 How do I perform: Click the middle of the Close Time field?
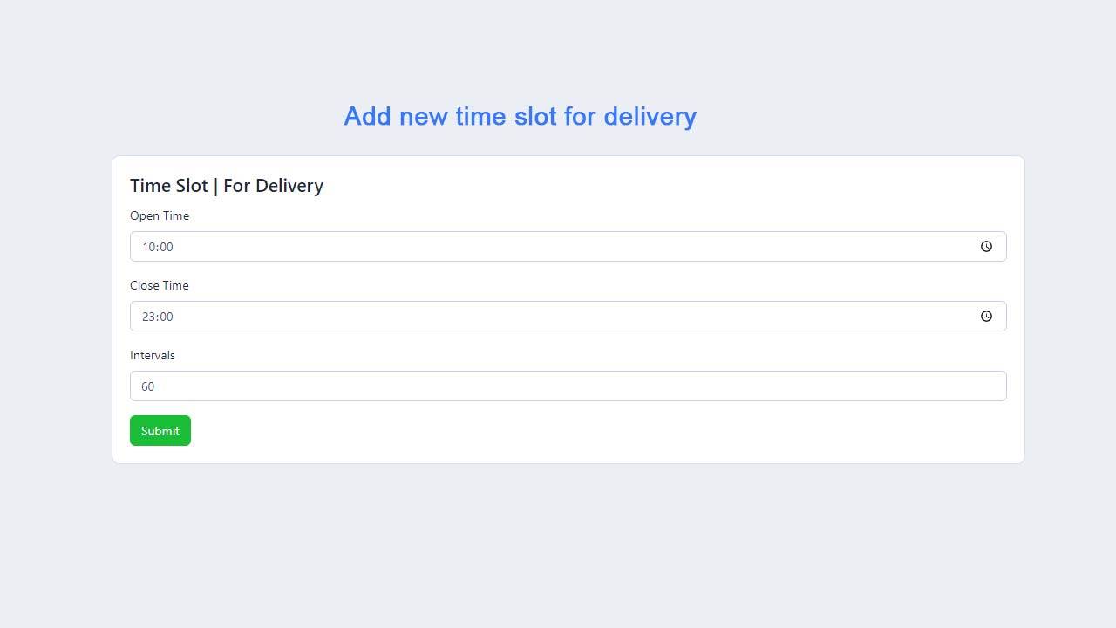coord(568,317)
